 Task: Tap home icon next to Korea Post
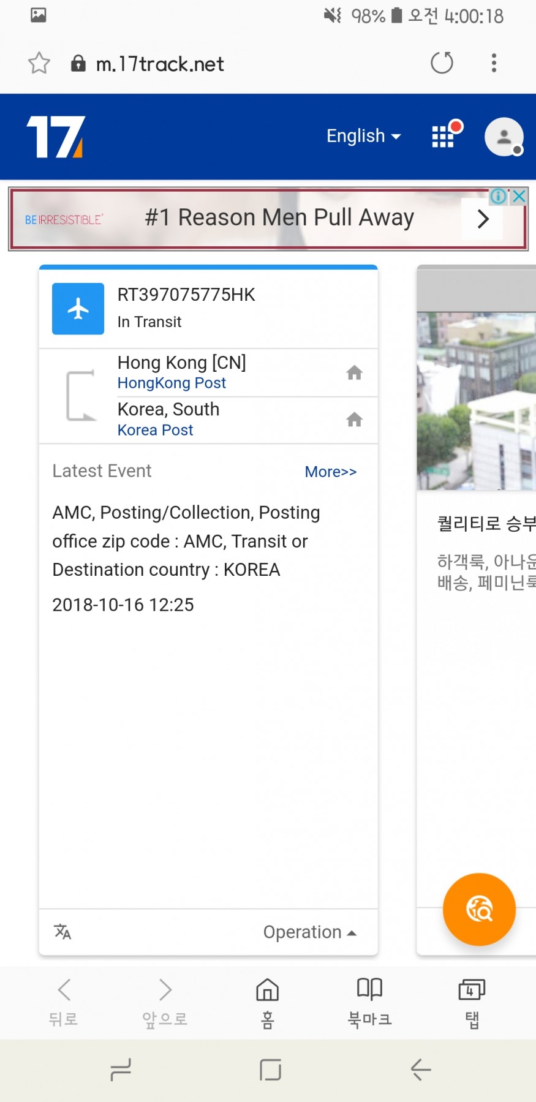coord(354,420)
